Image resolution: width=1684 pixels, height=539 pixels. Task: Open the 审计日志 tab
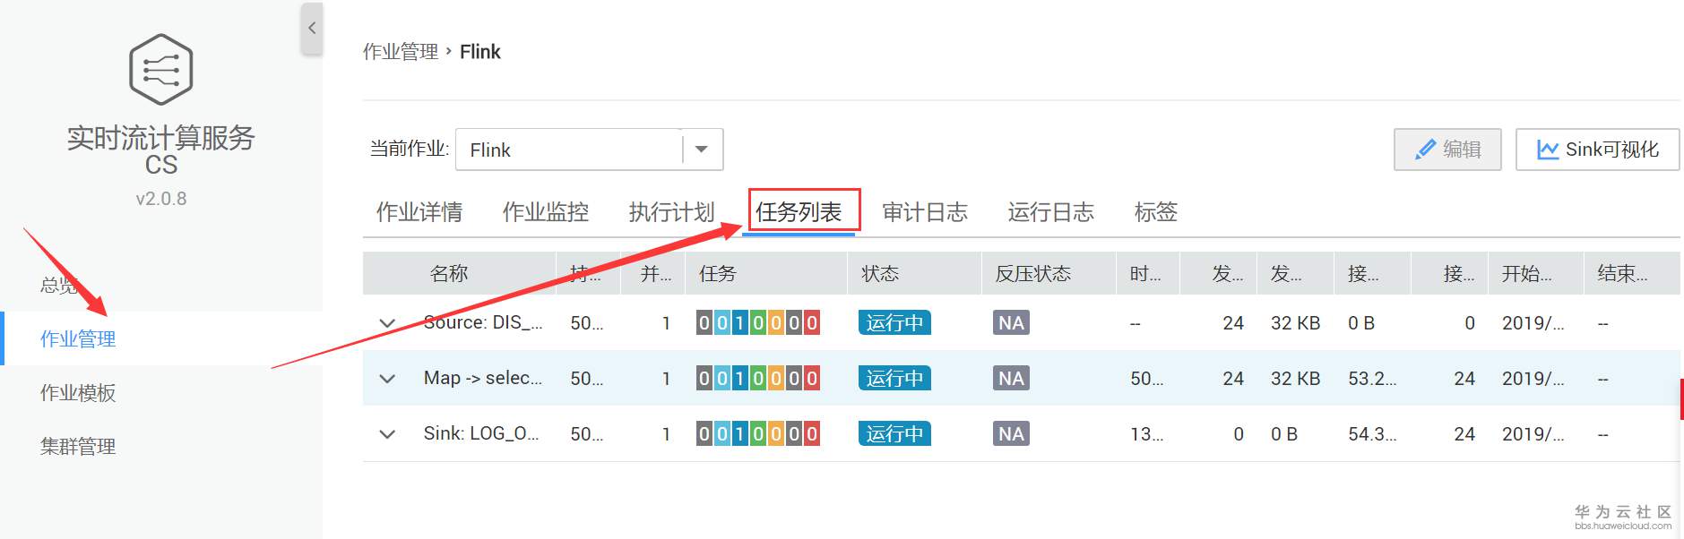(925, 212)
